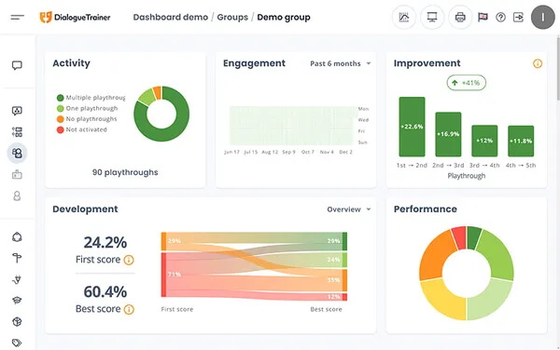This screenshot has width=560, height=350.
Task: Click the 35% orange Best score node
Action: click(x=344, y=280)
